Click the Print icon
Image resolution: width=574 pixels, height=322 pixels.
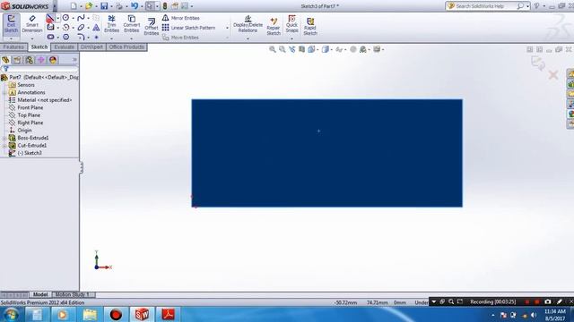click(119, 6)
